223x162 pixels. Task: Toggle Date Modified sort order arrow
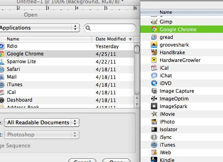tap(130, 39)
